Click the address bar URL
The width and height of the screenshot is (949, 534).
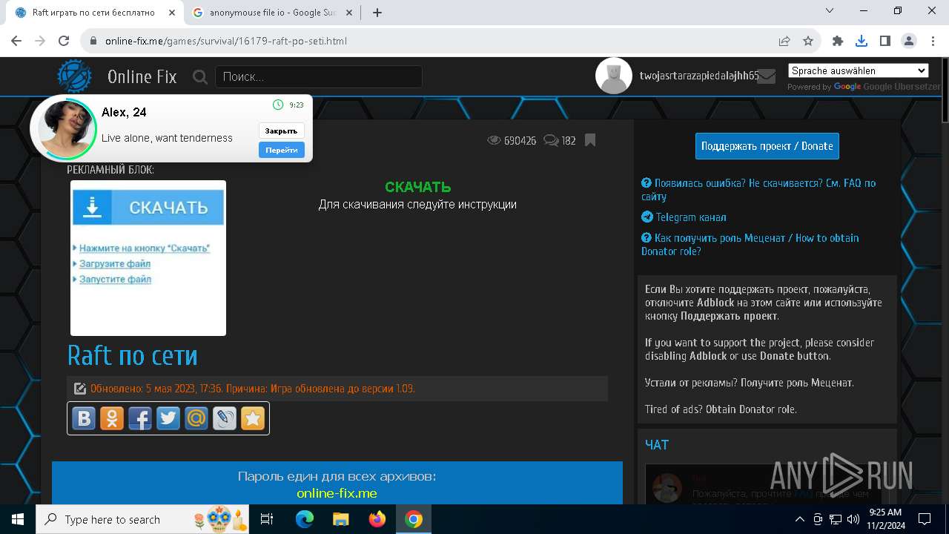[226, 41]
